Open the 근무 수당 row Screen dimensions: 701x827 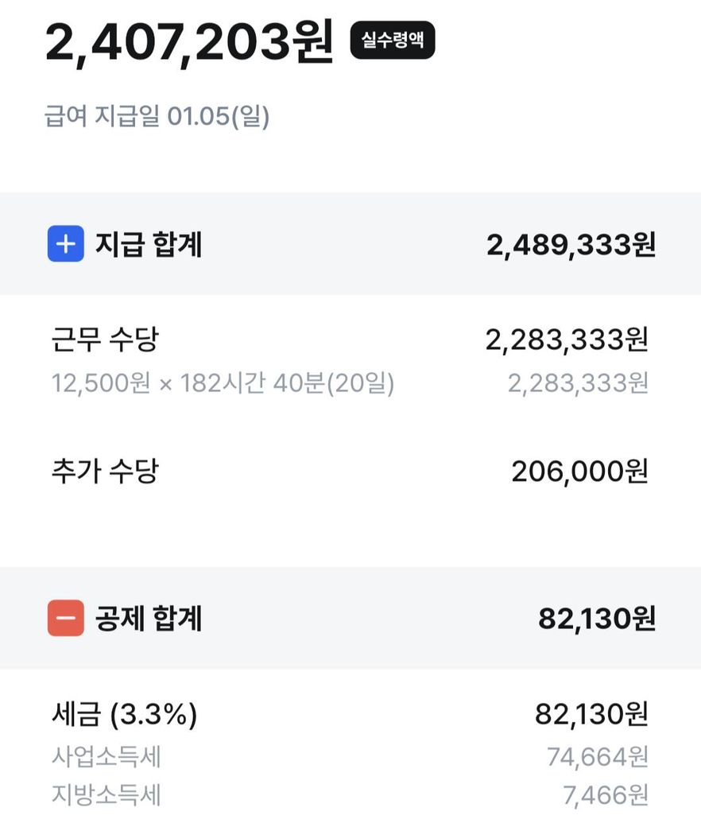click(x=105, y=340)
